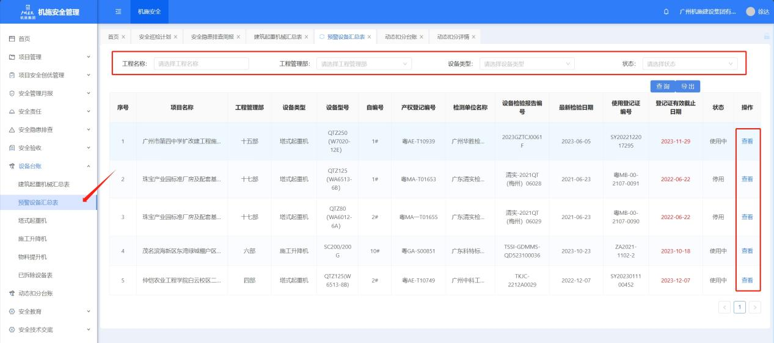The height and width of the screenshot is (343, 774).
Task: Close the 动态扣分详情 tab
Action: [x=473, y=37]
